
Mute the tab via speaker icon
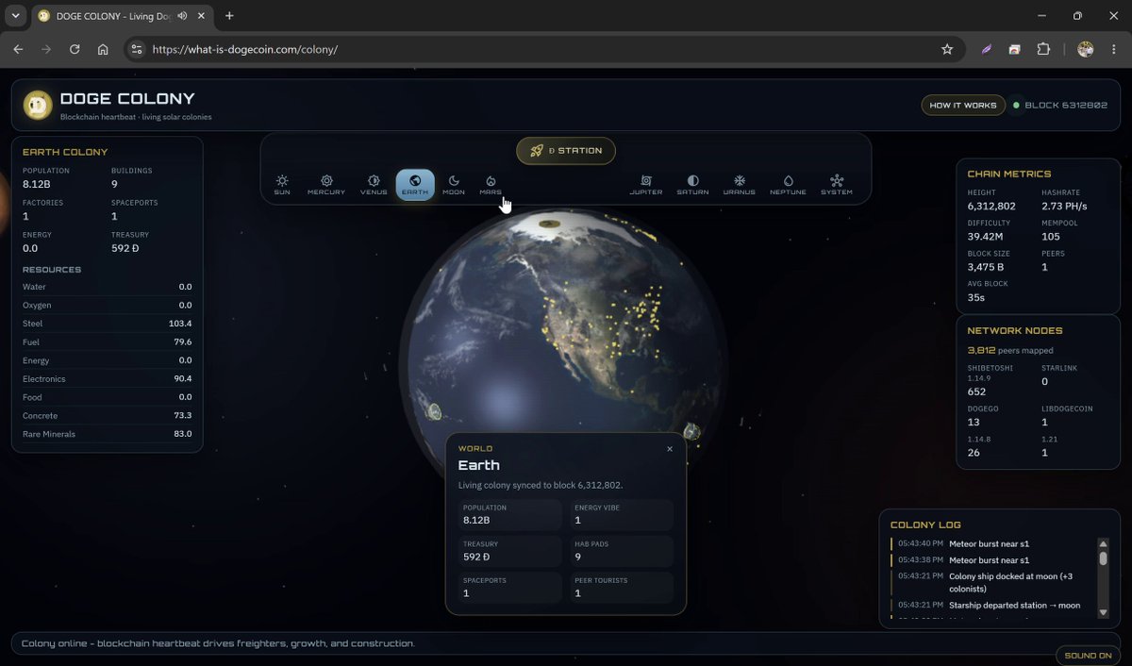(x=182, y=16)
